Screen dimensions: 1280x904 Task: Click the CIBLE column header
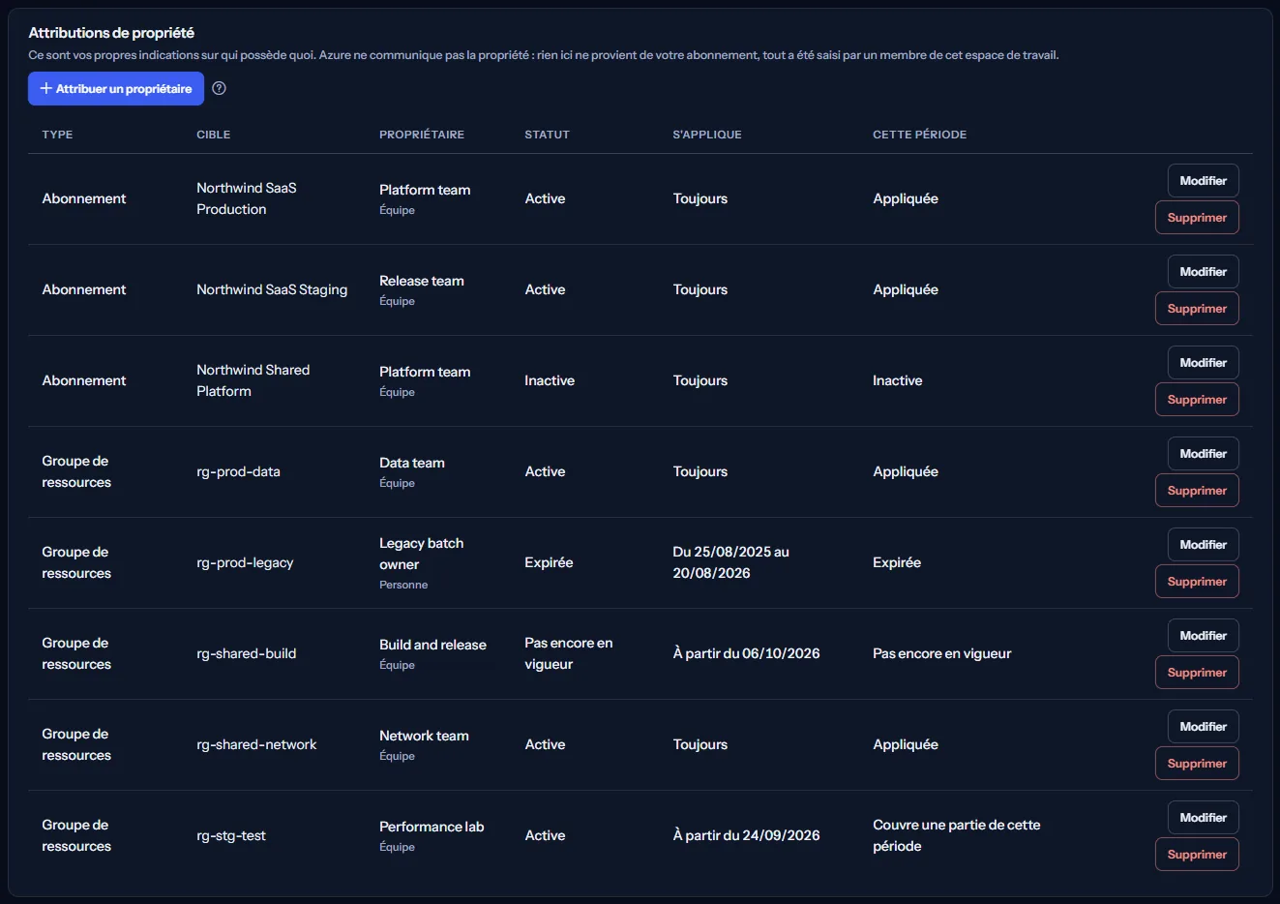(213, 135)
